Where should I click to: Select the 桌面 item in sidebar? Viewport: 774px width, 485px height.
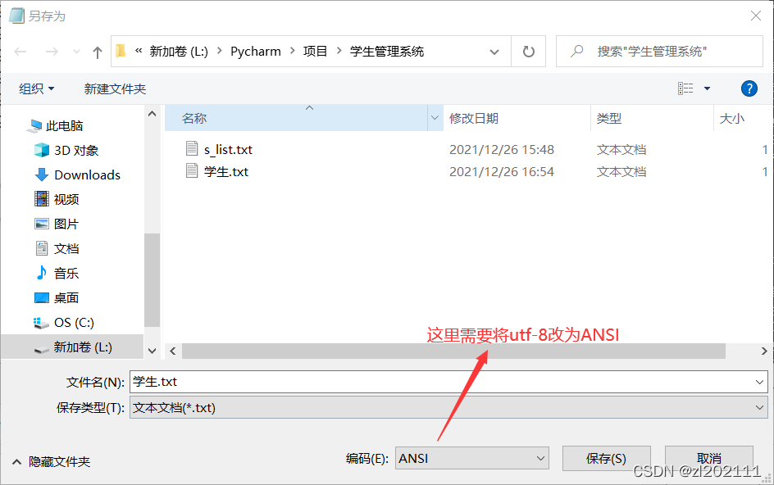point(66,297)
